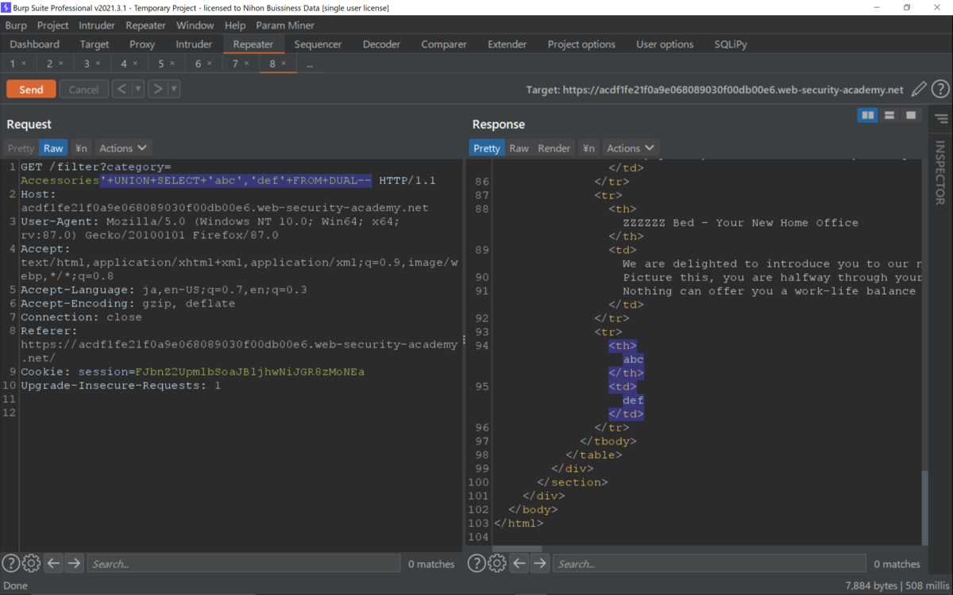Switch response view to Raw

coord(519,148)
